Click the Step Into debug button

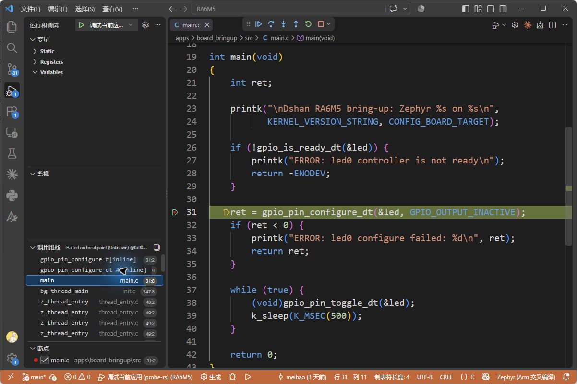[x=284, y=24]
